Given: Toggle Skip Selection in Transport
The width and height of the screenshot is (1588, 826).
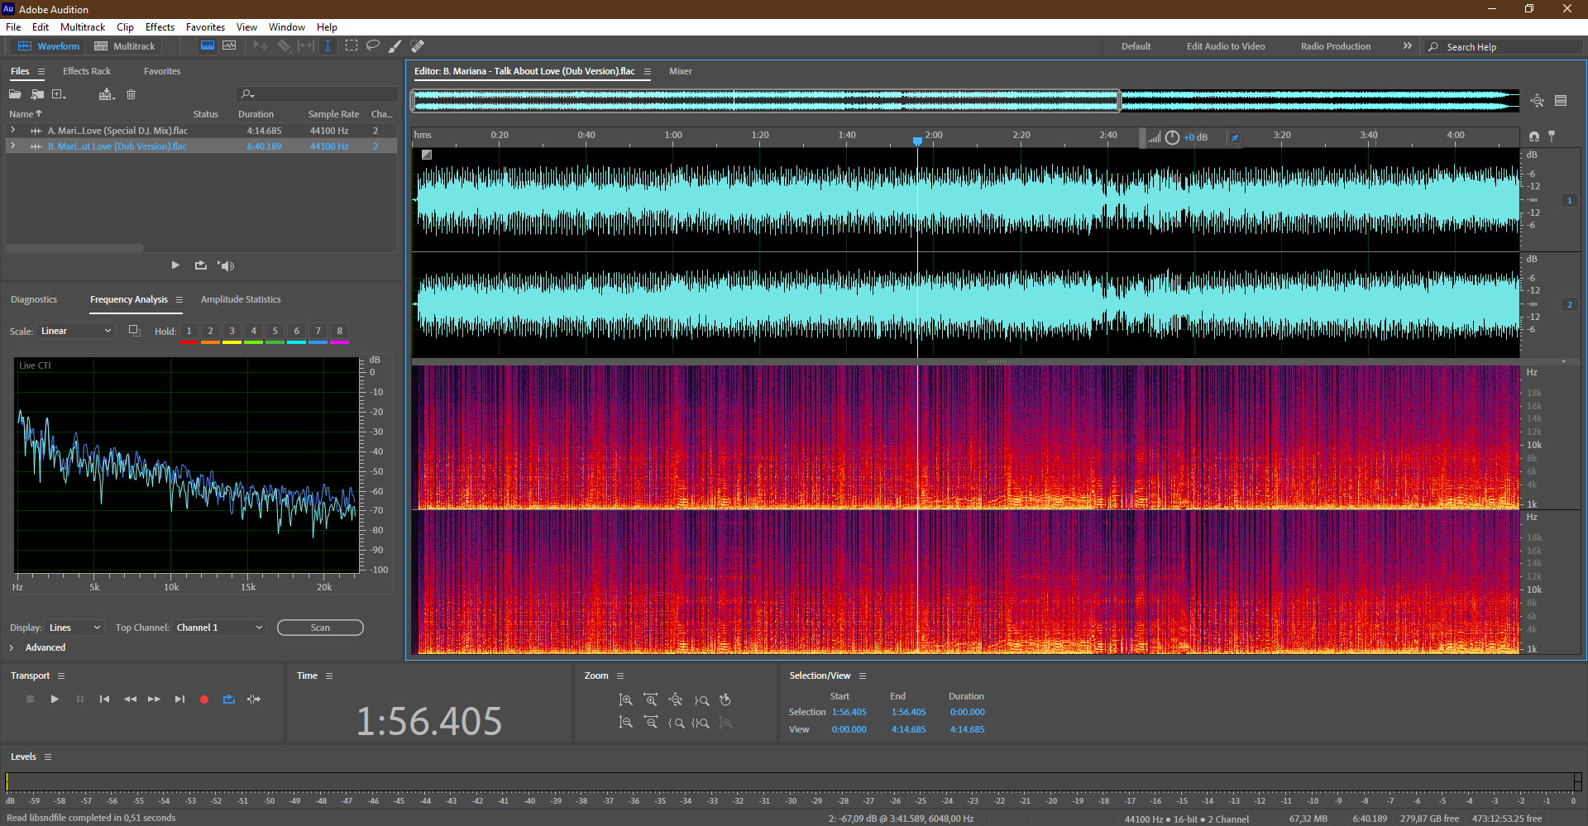Looking at the screenshot, I should (x=254, y=699).
